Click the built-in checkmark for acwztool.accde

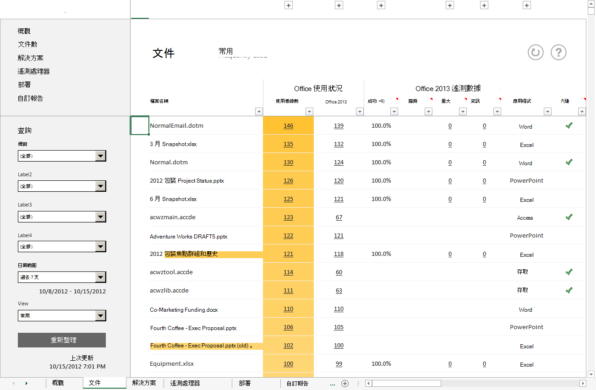(569, 271)
